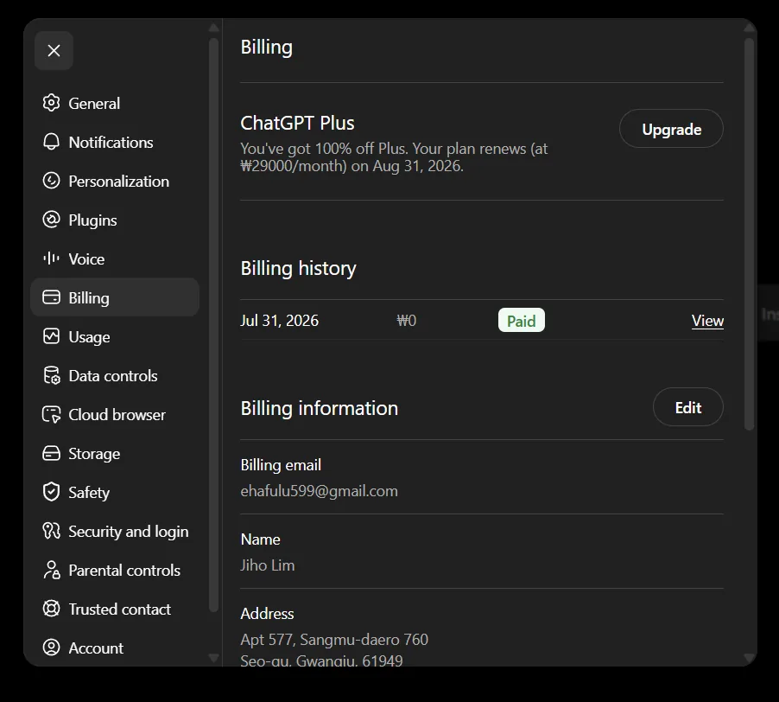The image size is (779, 702).
Task: Click the sidebar scrollbar thumb
Action: [x=213, y=326]
